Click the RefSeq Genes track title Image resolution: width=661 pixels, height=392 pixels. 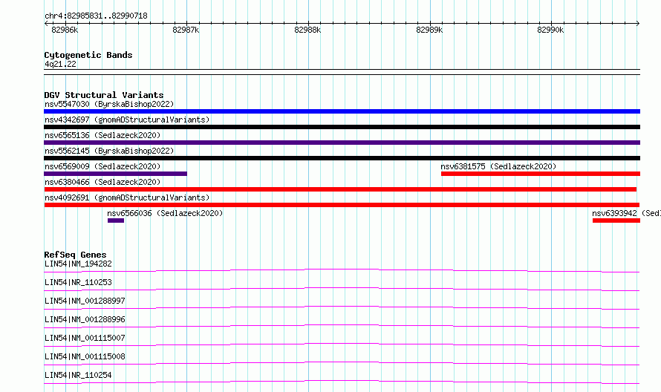click(75, 255)
